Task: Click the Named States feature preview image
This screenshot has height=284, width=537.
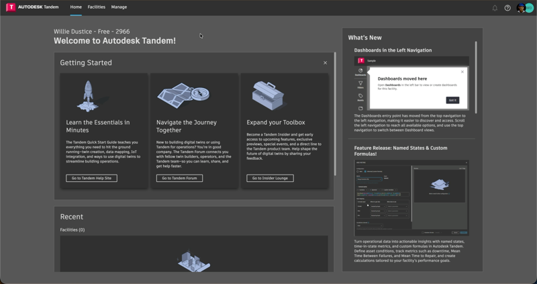Action: pos(411,198)
